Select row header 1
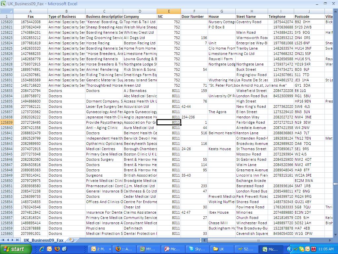Screen dimensions: 338x254 tap(7, 17)
